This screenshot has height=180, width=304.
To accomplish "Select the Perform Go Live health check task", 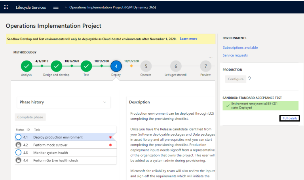I will click(56, 160).
